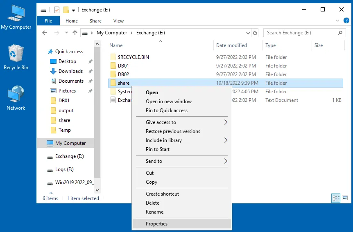Switch to details view in status bar

pyautogui.click(x=336, y=198)
